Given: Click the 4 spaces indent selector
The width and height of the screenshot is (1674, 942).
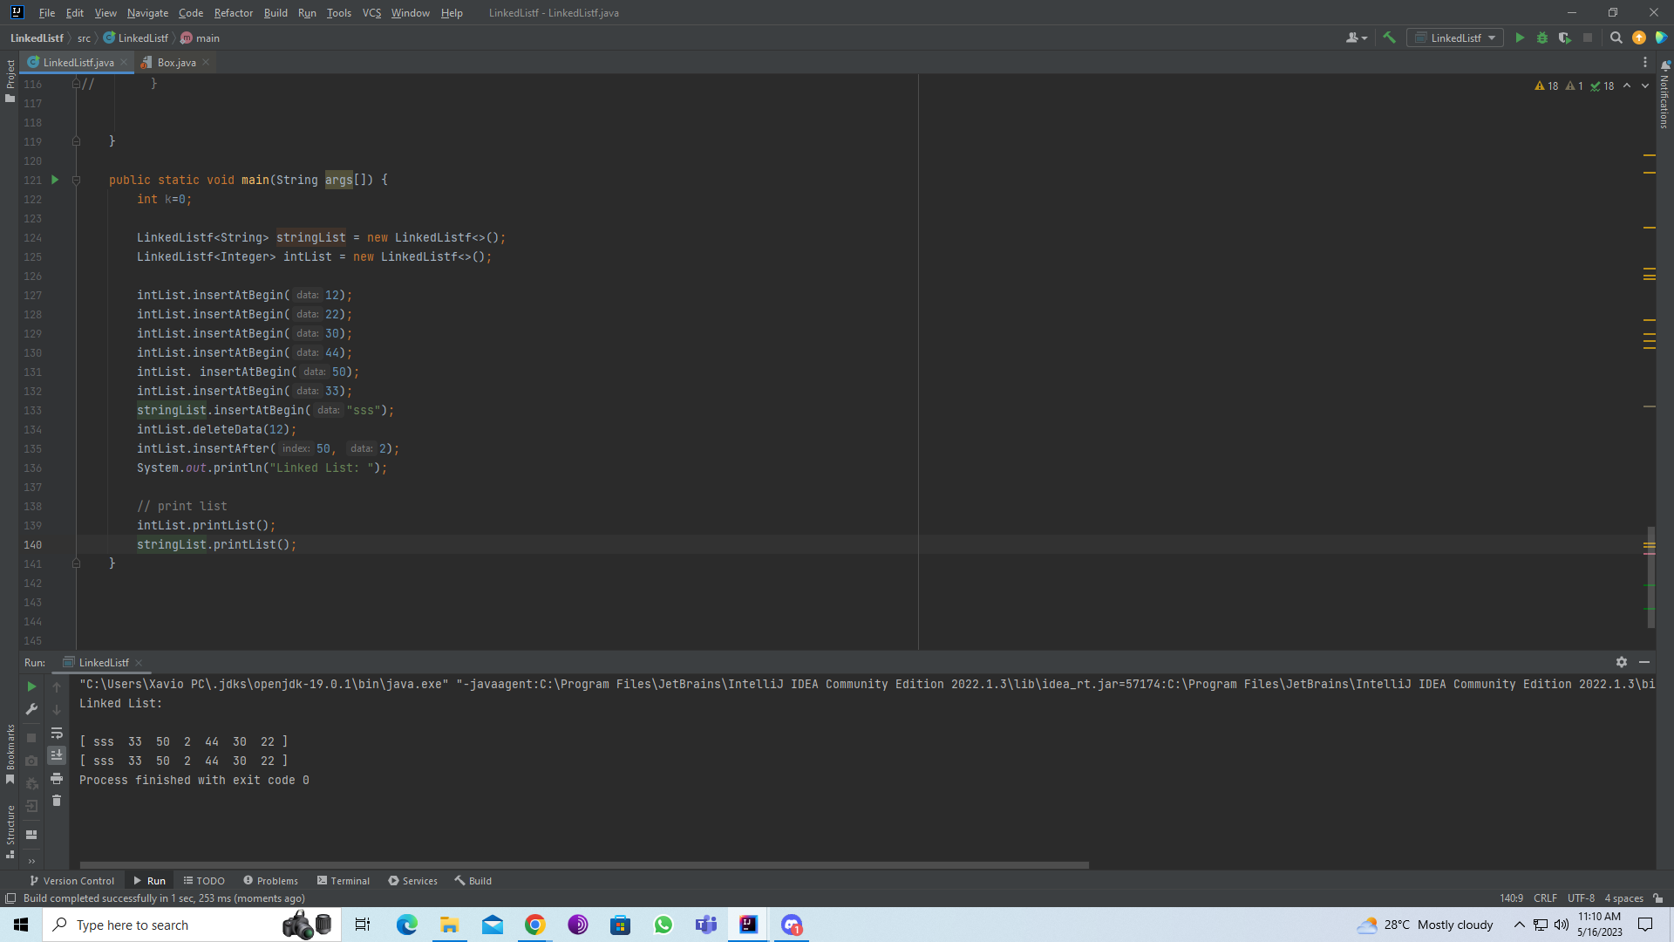Looking at the screenshot, I should 1623,898.
